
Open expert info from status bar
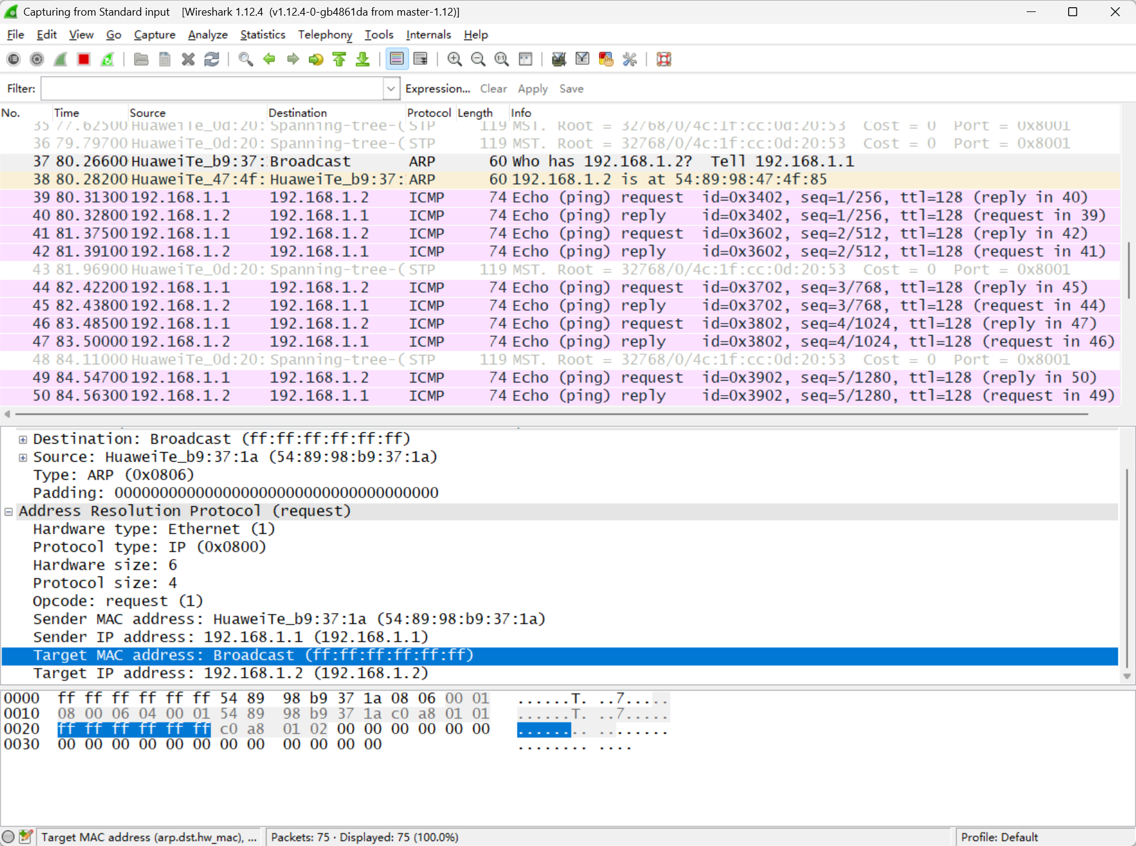8,837
